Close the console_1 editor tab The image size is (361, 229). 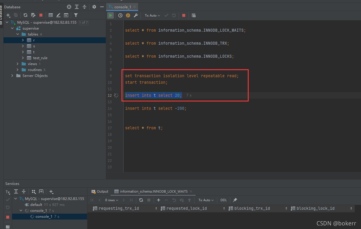coord(135,7)
